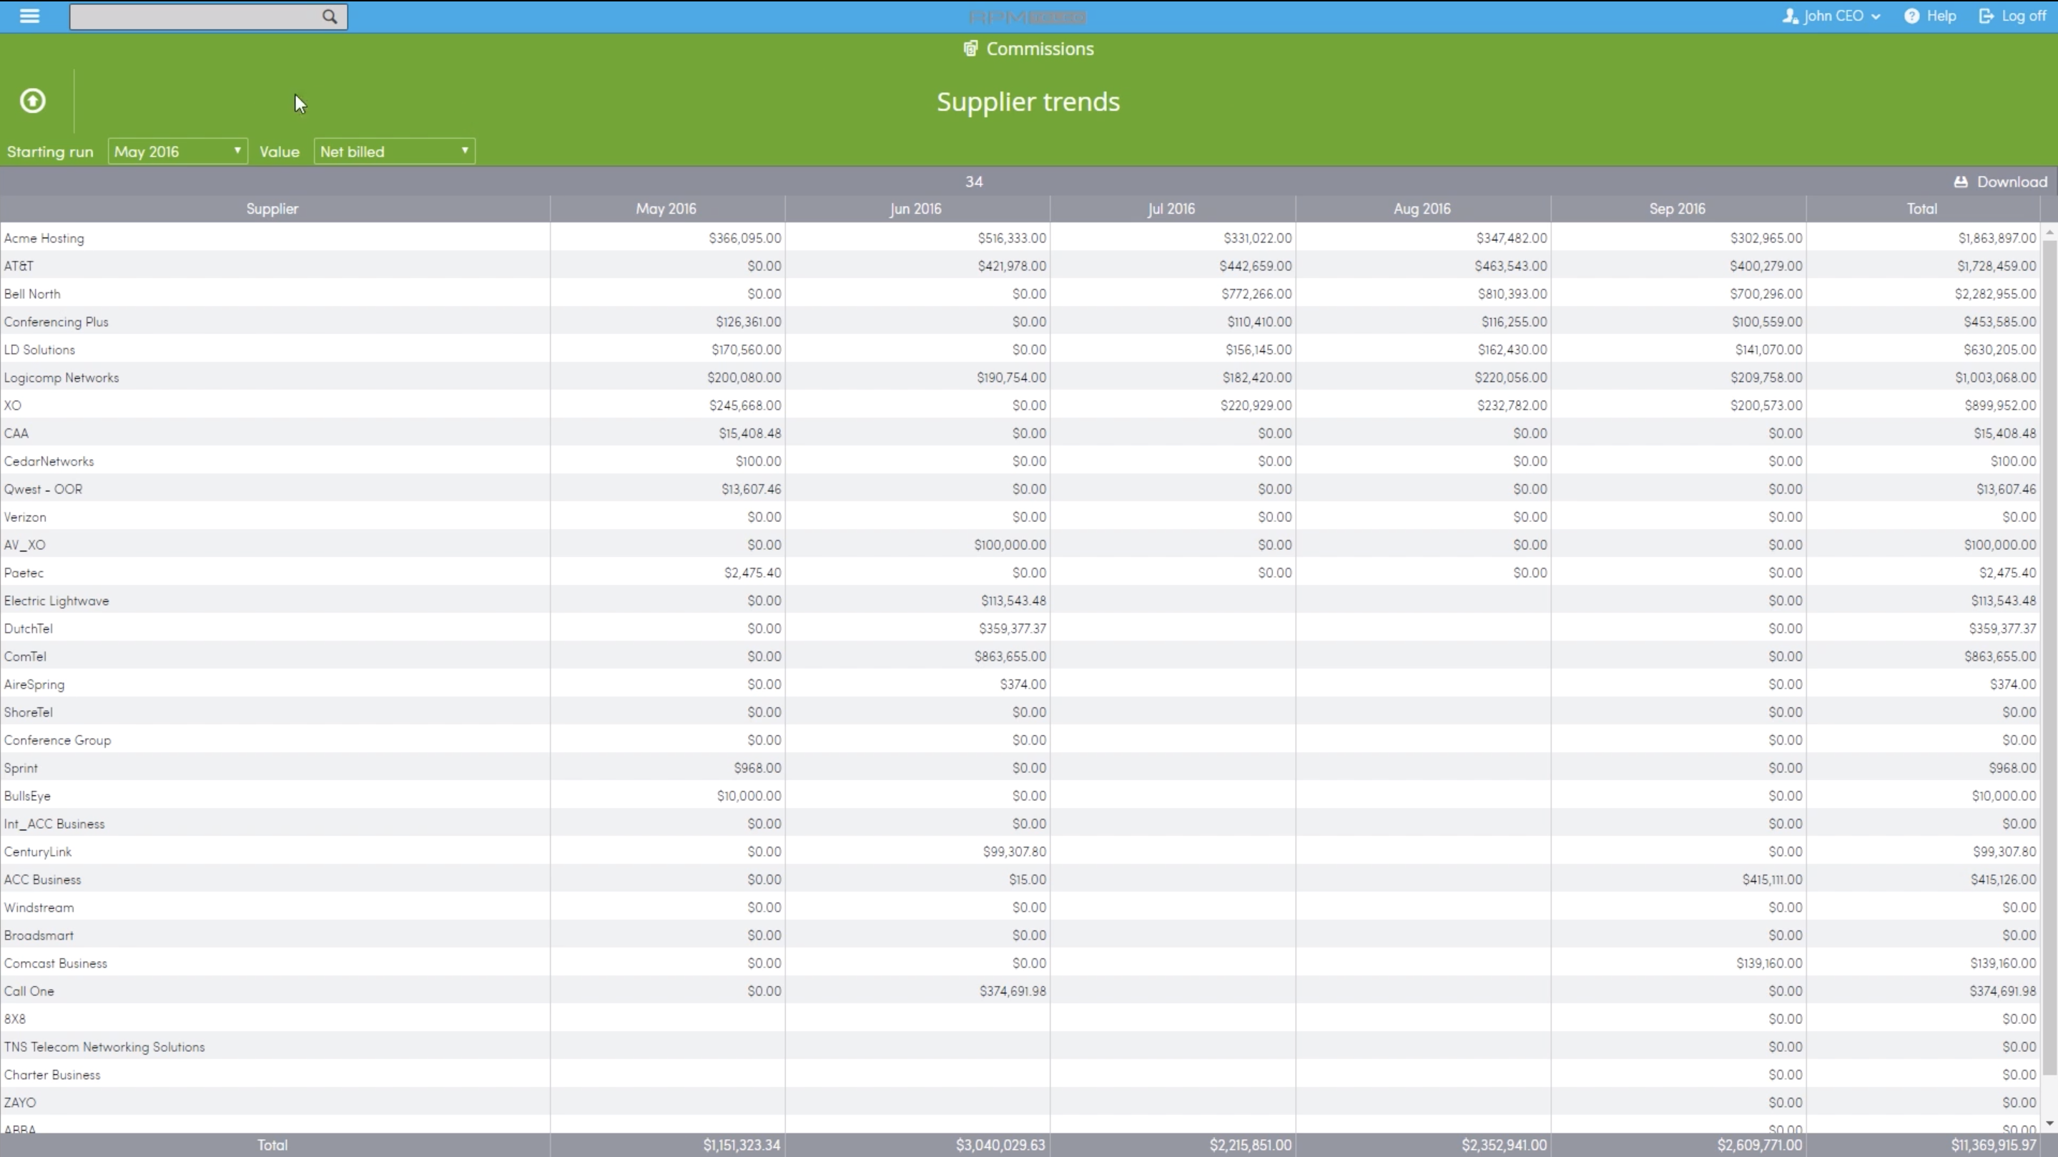Click the Commissions header link
The width and height of the screenshot is (2058, 1157).
tap(1038, 48)
